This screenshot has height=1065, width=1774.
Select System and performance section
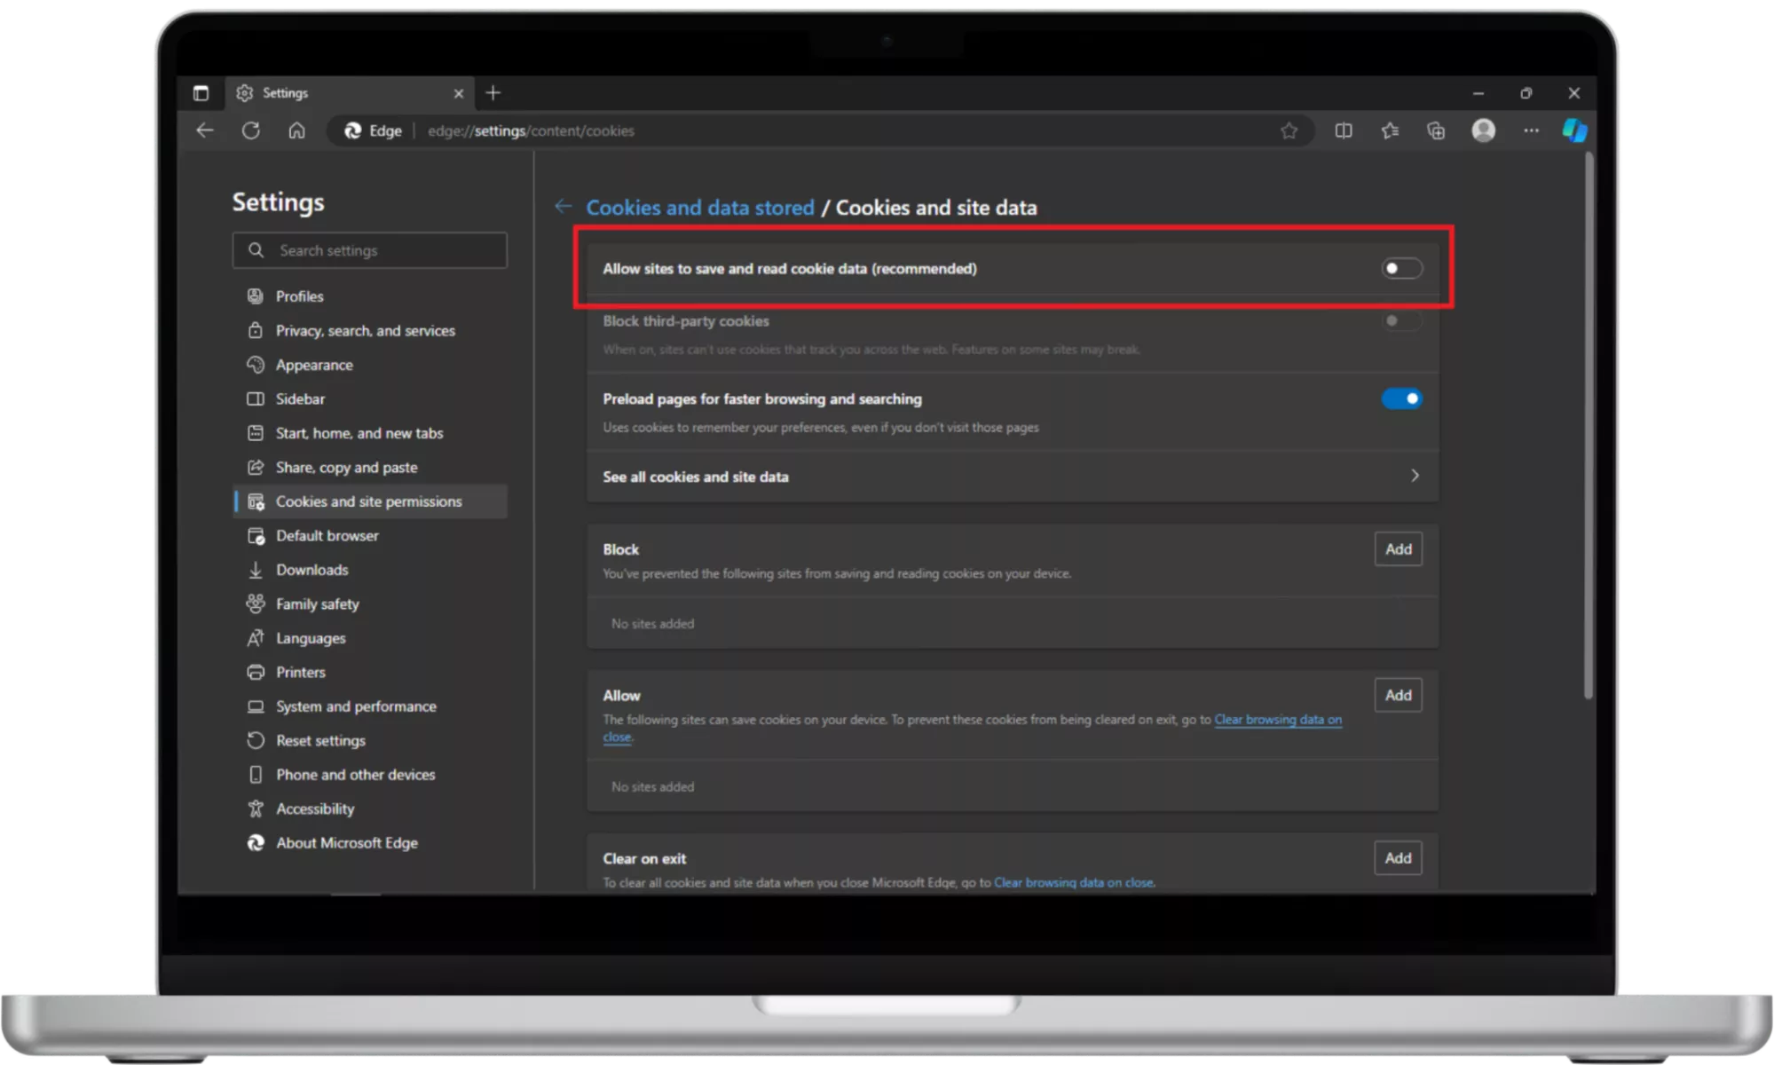[x=355, y=706]
